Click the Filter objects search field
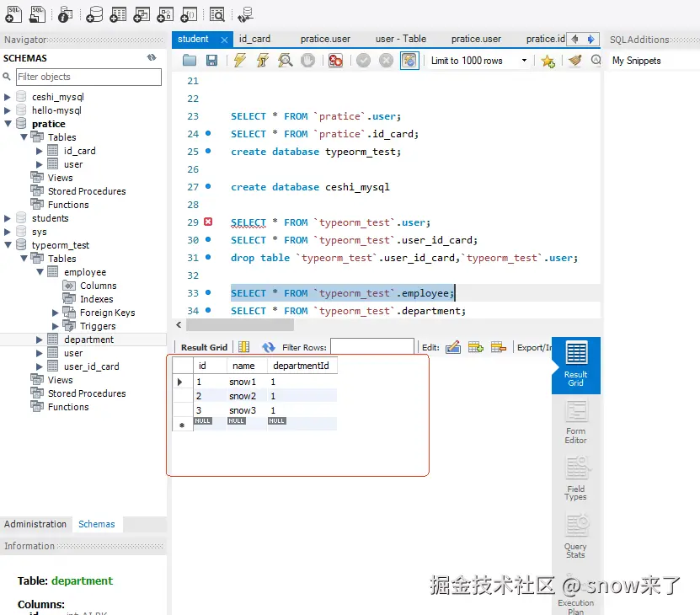Screen dimensions: 700x615 coord(88,77)
